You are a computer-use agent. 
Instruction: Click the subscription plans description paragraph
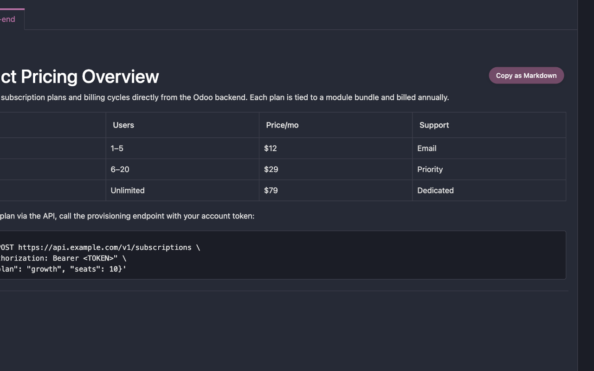pyautogui.click(x=225, y=97)
